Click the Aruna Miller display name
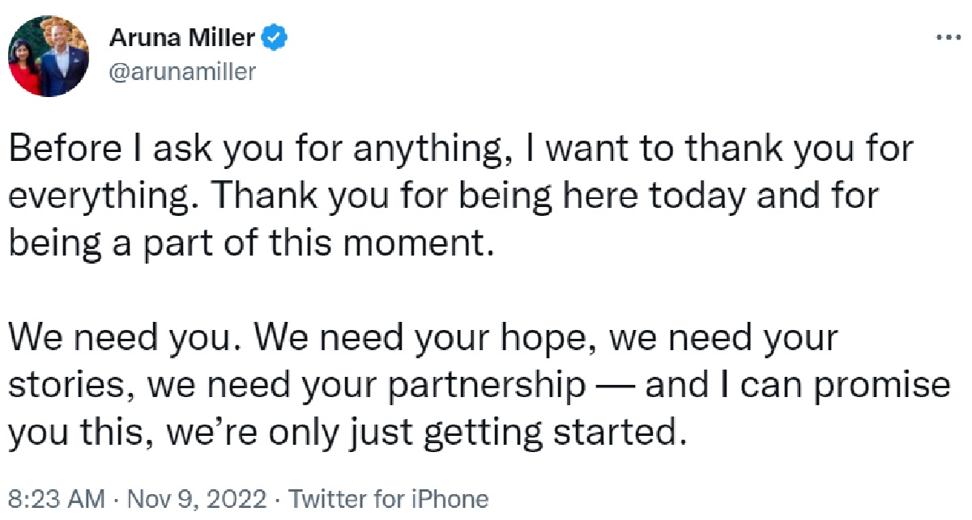The width and height of the screenshot is (972, 520). (x=181, y=38)
